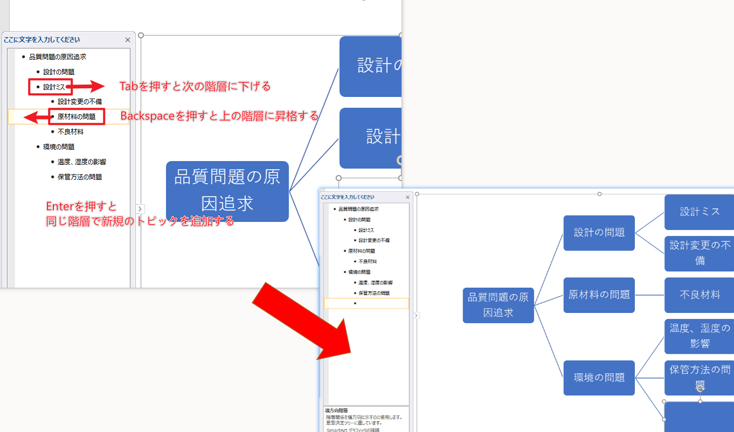The height and width of the screenshot is (432, 734).
Task: Select the 温度、湿度の影響 shape in lower diagram
Action: tap(699, 336)
